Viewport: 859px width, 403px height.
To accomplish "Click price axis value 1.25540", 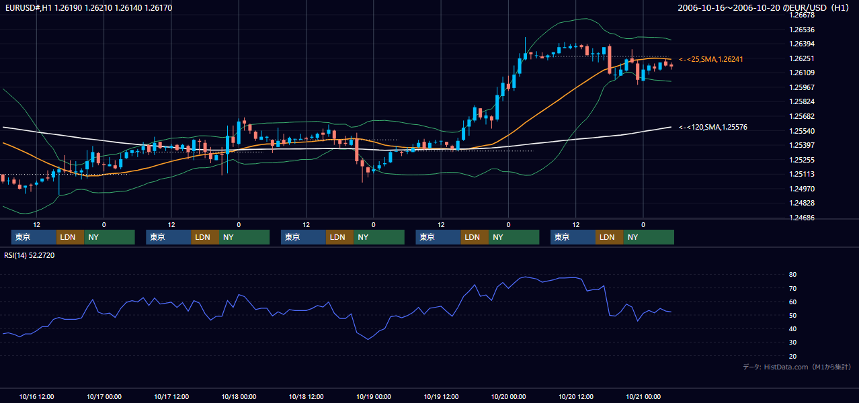I will [x=802, y=131].
